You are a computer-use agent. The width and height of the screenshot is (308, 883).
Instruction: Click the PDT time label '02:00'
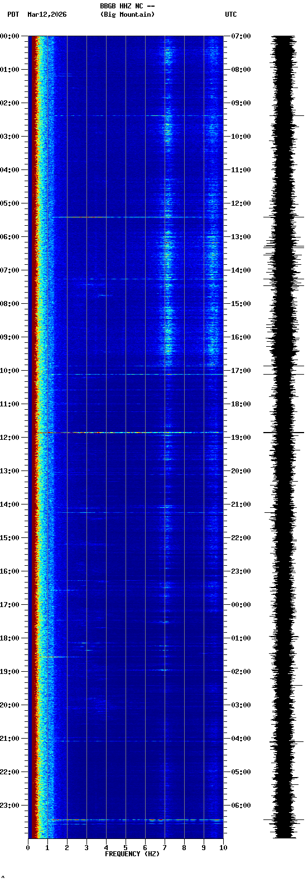[x=10, y=103]
